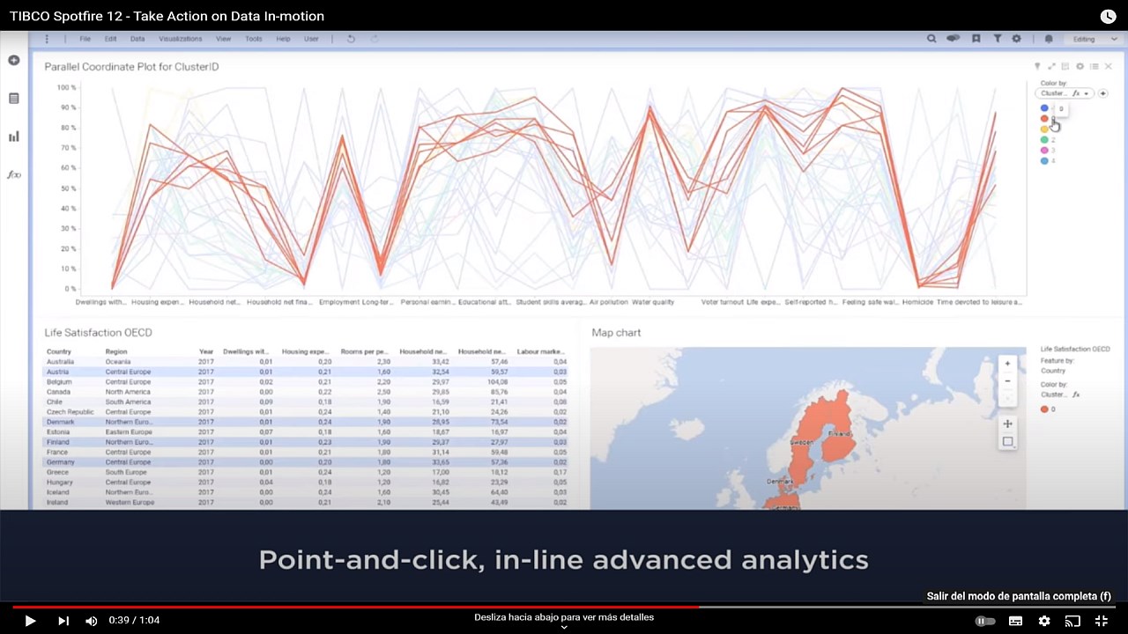Screen dimensions: 1128x634
Task: Click the Undo arrow in the toolbar
Action: [351, 39]
